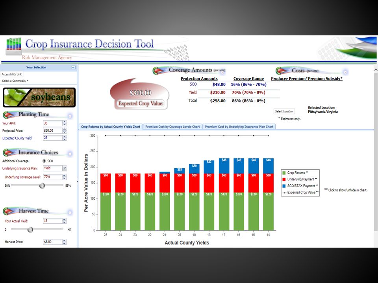
Task: Toggle Crop Returns green legend swatch
Action: click(284, 173)
